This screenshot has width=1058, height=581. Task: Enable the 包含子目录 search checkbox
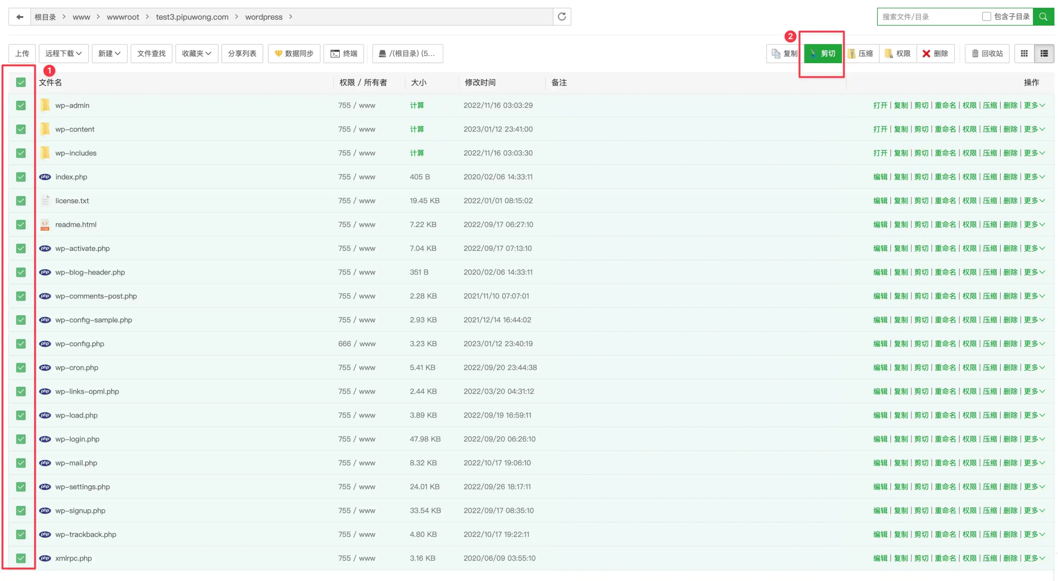[x=986, y=17]
